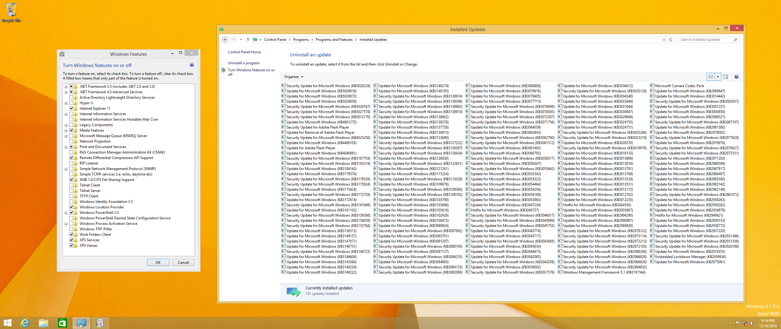The height and width of the screenshot is (329, 781).
Task: Check Telnet Client feature
Action: (71, 185)
